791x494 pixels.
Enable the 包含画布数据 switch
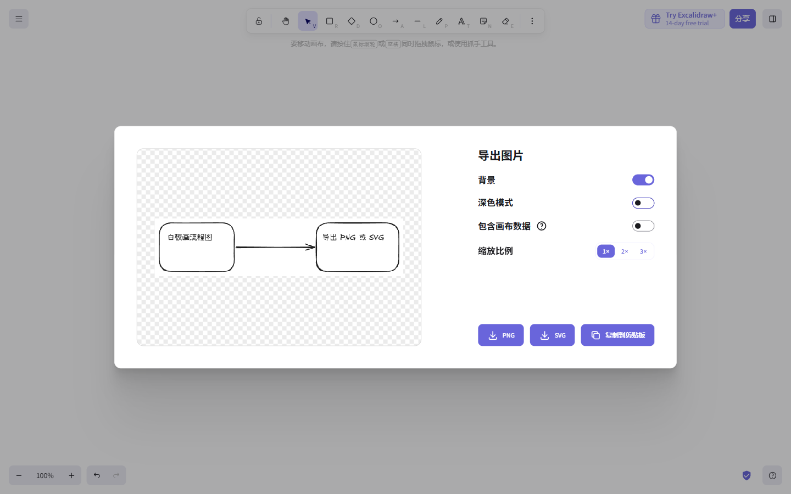643,226
